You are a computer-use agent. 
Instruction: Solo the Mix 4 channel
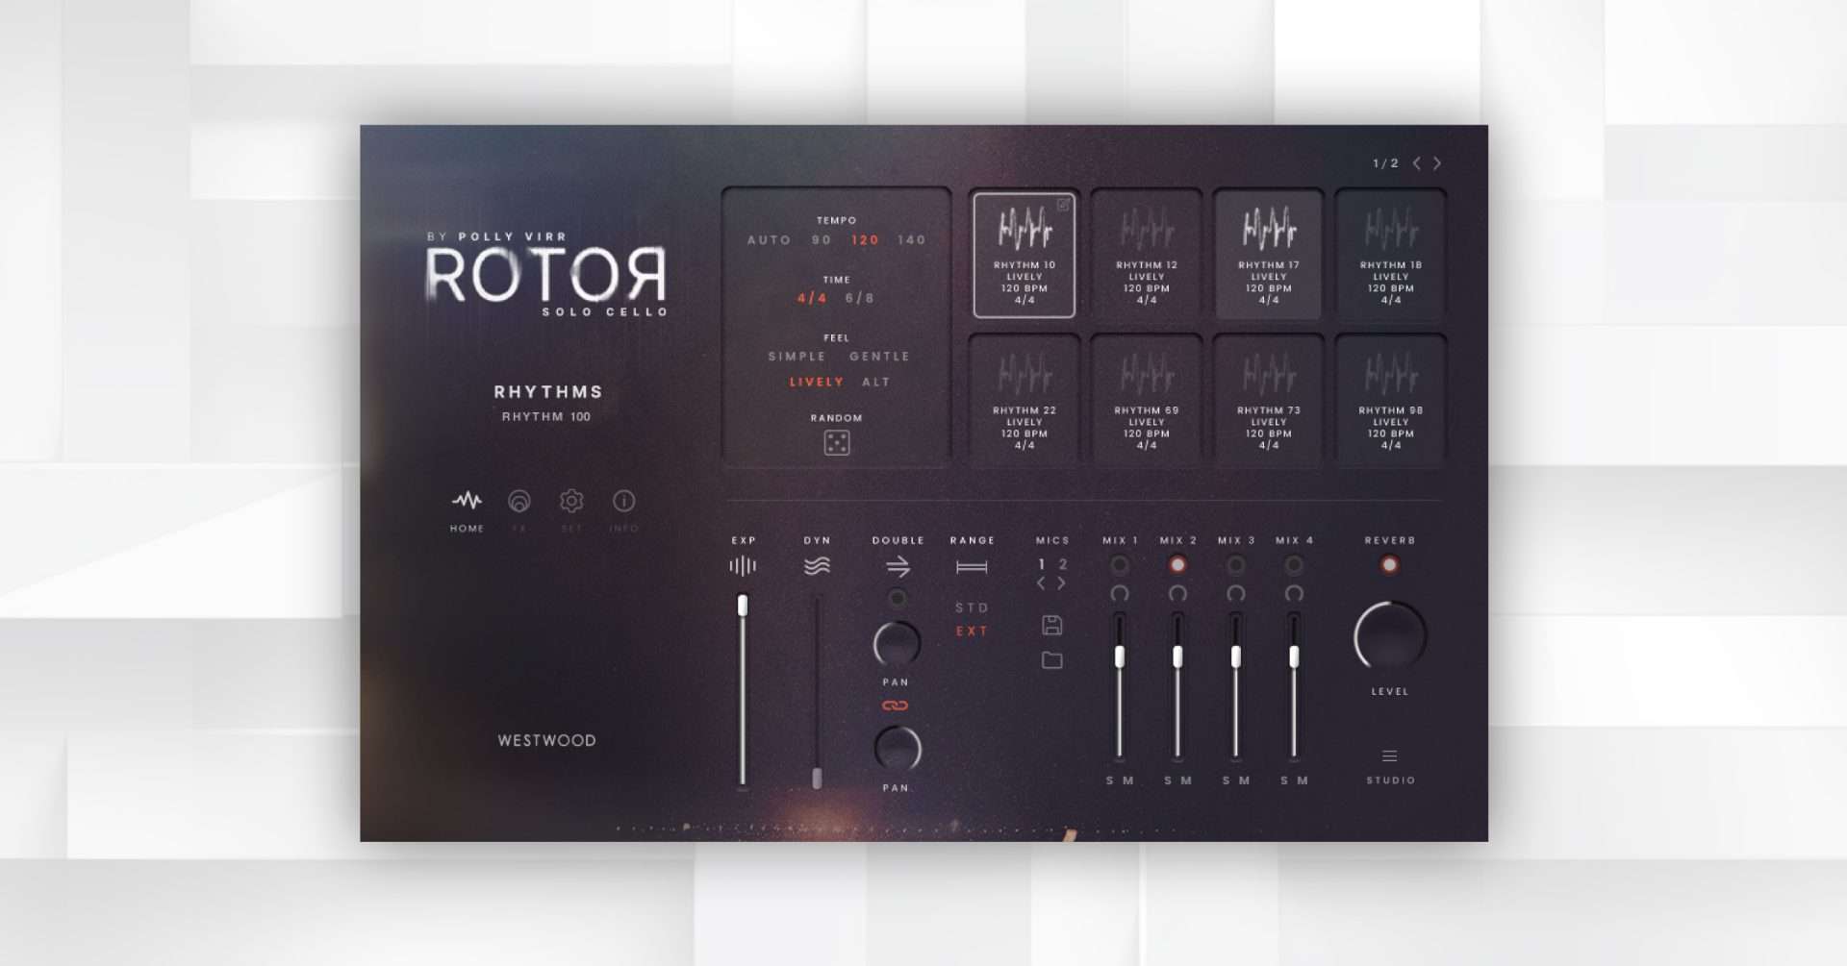click(1284, 780)
